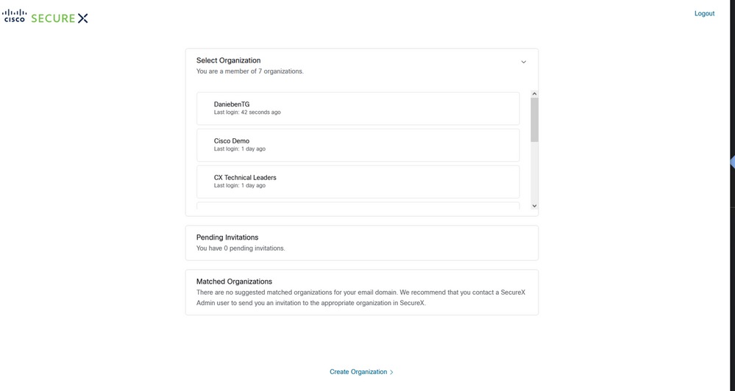The width and height of the screenshot is (735, 391).
Task: Click the Matched Organizations panel heading
Action: (x=234, y=281)
